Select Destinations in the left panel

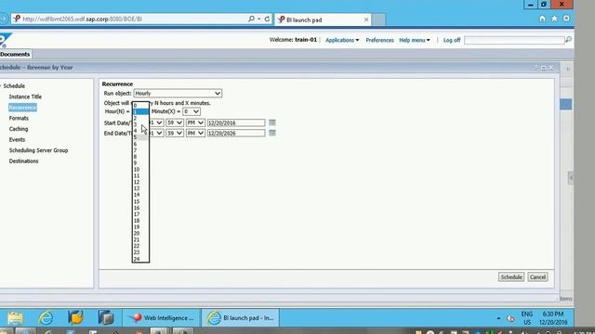point(23,161)
